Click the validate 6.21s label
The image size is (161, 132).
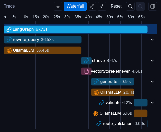click(x=119, y=103)
